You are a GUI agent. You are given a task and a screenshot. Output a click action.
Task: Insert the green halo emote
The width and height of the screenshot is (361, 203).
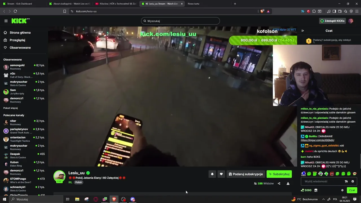tap(315, 174)
